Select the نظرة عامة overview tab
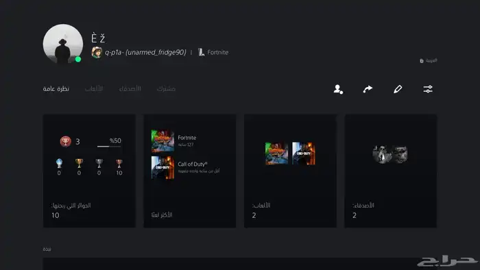Image resolution: width=480 pixels, height=270 pixels. (56, 88)
